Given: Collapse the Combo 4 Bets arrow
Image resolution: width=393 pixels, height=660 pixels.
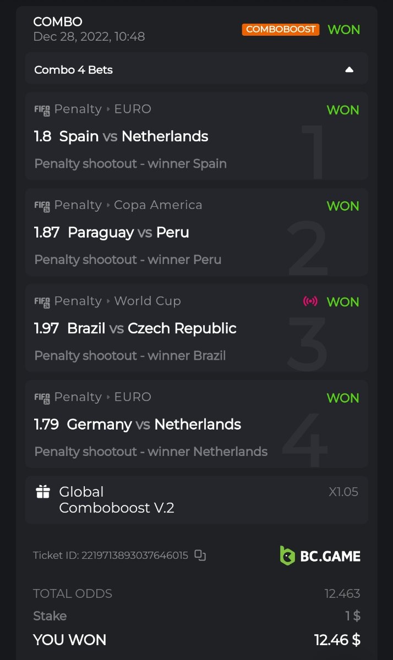Looking at the screenshot, I should tap(349, 70).
